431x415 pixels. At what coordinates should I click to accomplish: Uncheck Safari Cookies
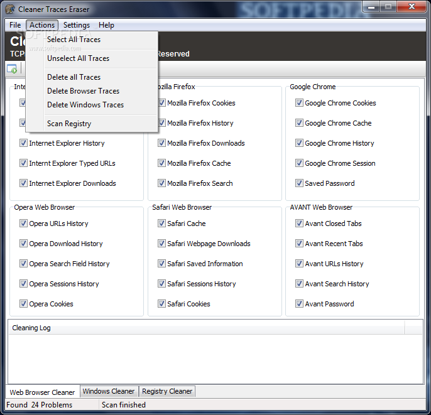[x=161, y=303]
